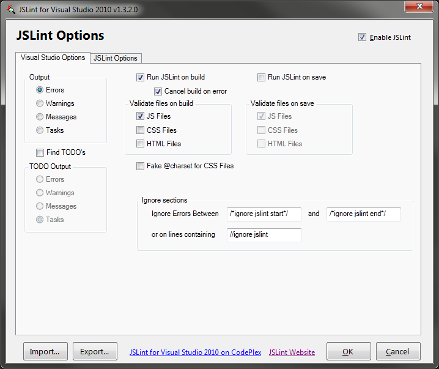Image resolution: width=439 pixels, height=369 pixels.
Task: Choose Warnings as the output type
Action: [x=40, y=103]
